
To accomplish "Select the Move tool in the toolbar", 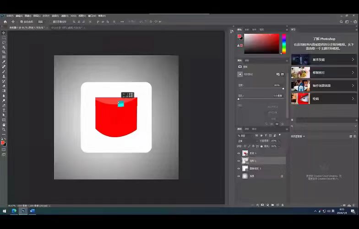I will (x=4, y=33).
